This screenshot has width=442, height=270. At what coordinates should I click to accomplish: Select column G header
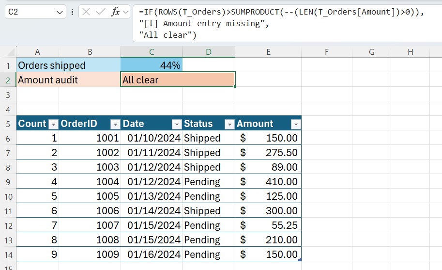tap(371, 52)
